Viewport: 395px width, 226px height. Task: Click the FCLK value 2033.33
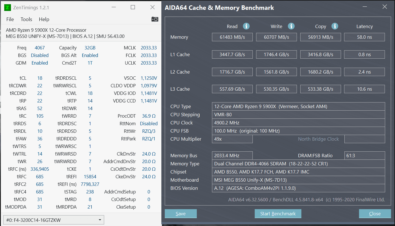pos(149,55)
